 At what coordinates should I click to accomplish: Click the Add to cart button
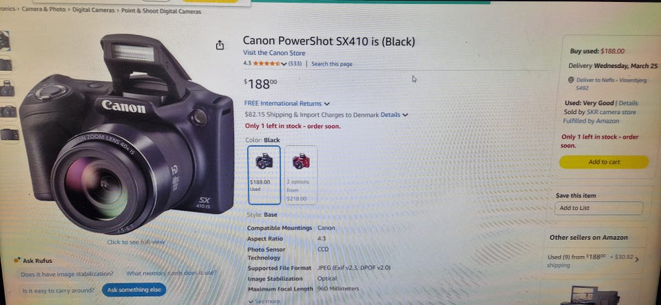(604, 162)
